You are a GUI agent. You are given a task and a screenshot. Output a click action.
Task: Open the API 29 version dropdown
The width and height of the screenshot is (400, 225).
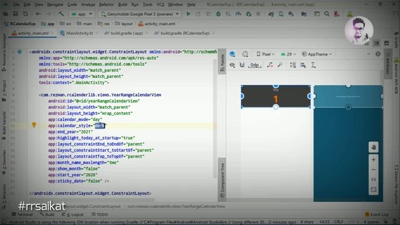[x=289, y=54]
